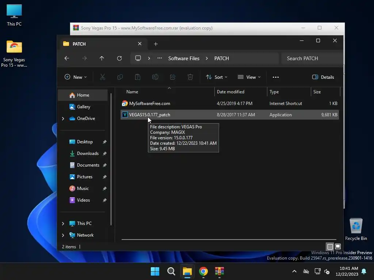374x280 pixels.
Task: Unpin Videos from Quick access
Action: click(104, 200)
